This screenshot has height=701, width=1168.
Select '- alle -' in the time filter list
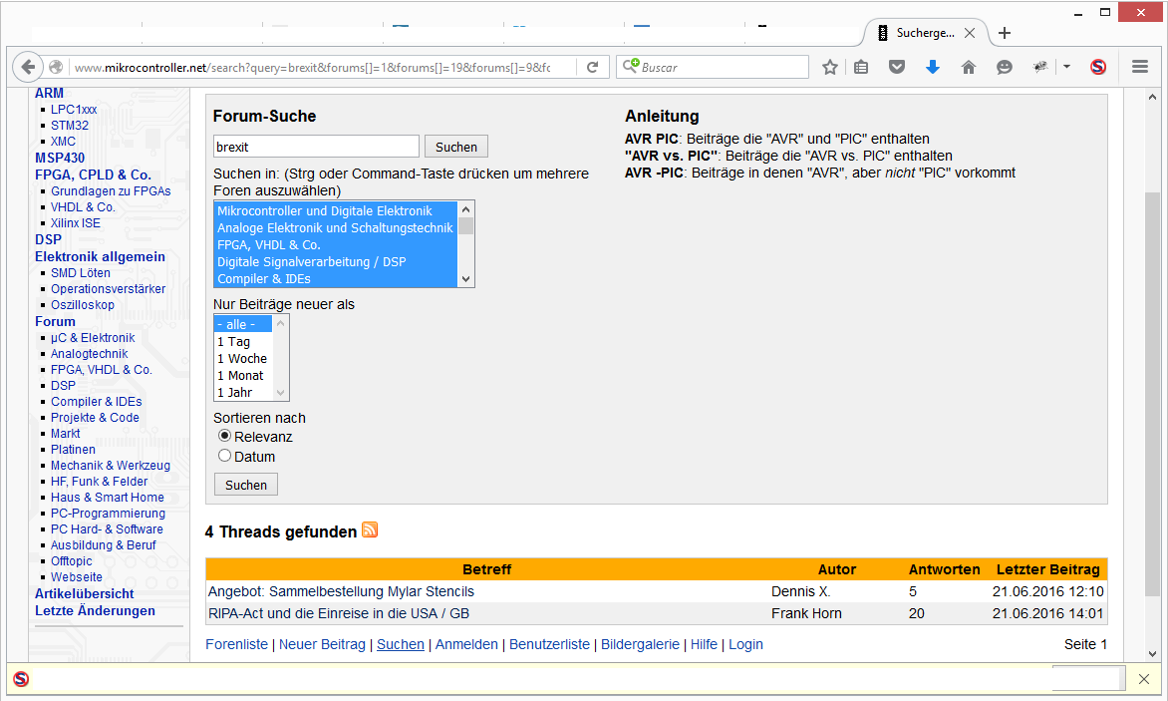pos(243,325)
